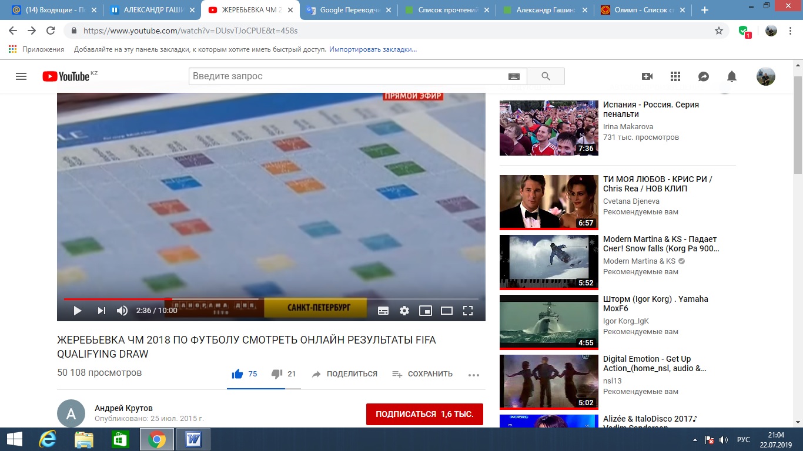
Task: Open thumbnail Испания - Россия video
Action: click(x=549, y=128)
